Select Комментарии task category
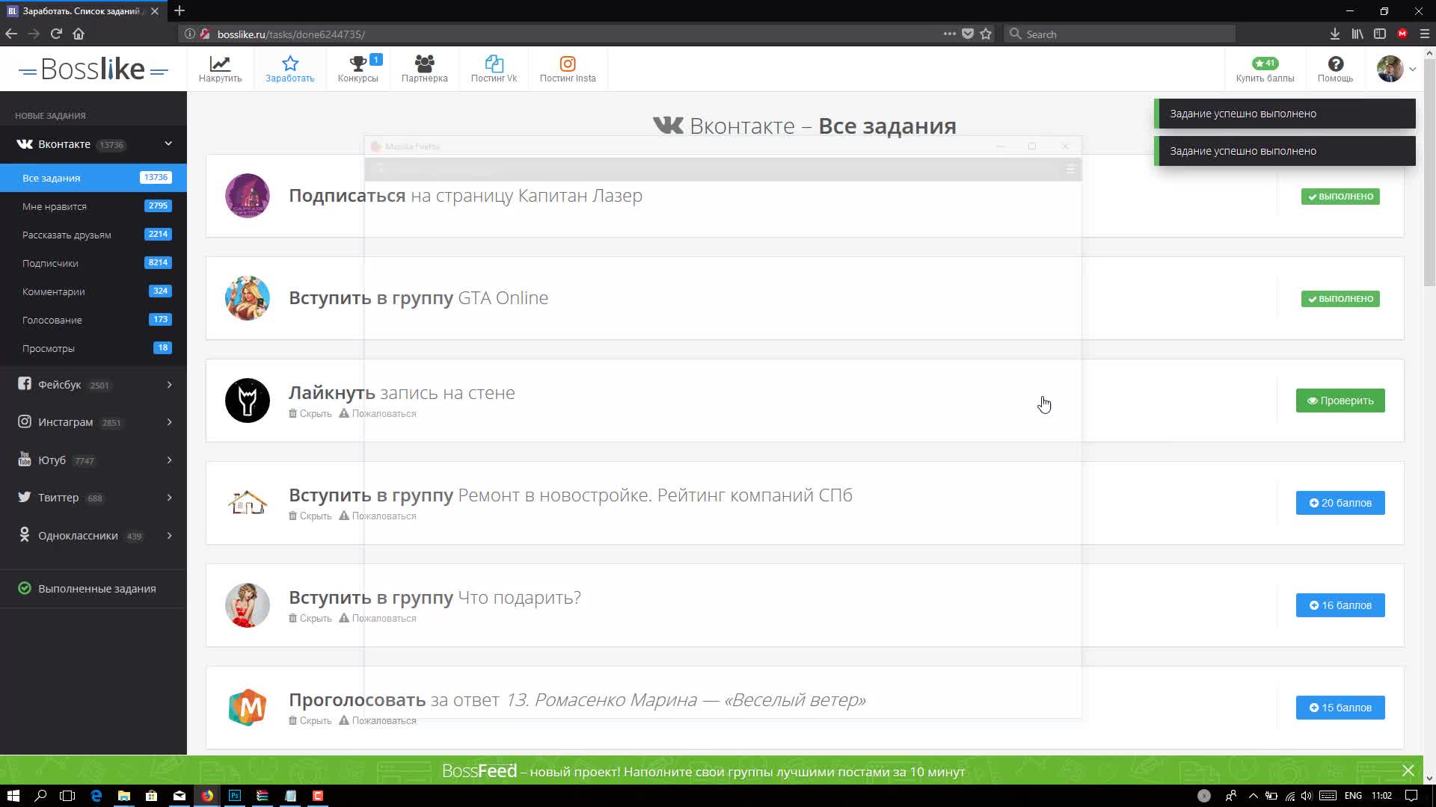Viewport: 1436px width, 807px height. pos(93,291)
